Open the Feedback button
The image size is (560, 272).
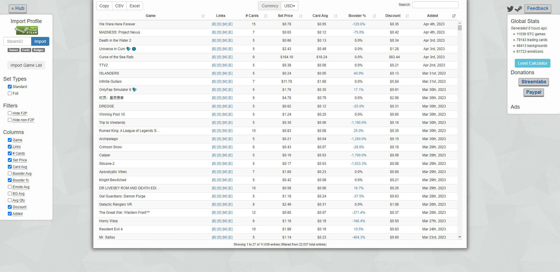(538, 8)
